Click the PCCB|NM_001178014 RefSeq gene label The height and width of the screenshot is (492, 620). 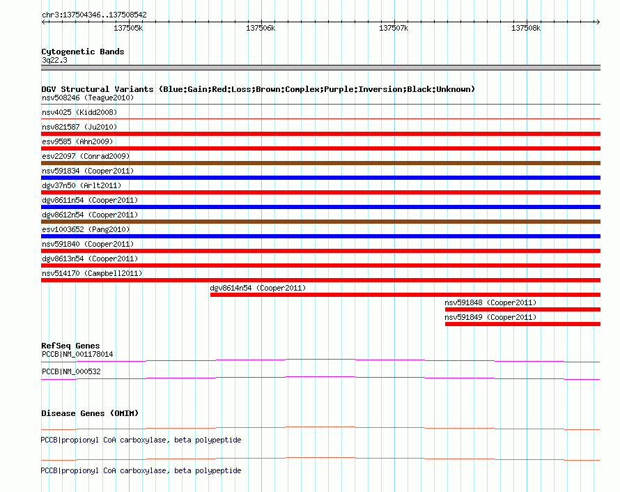coord(77,354)
